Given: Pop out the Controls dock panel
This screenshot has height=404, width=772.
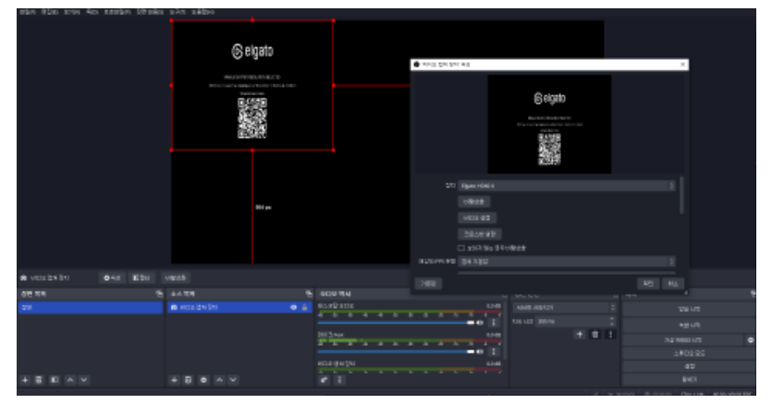Looking at the screenshot, I should click(x=754, y=294).
